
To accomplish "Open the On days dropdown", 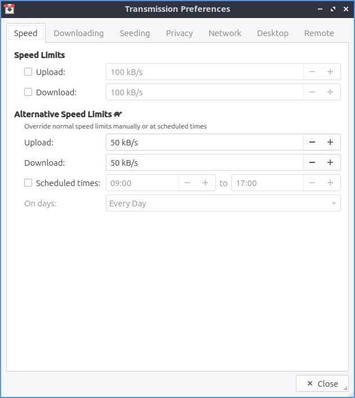I will tap(223, 204).
